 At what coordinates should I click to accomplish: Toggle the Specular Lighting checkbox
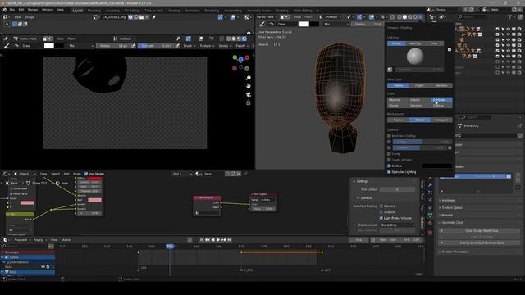[389, 172]
